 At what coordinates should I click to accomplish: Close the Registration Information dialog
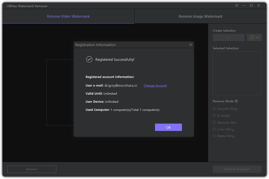(191, 44)
